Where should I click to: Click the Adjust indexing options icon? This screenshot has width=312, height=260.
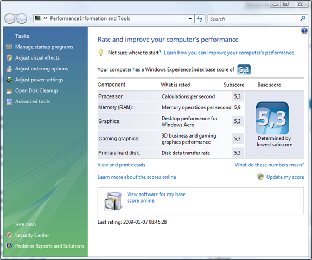[9, 69]
